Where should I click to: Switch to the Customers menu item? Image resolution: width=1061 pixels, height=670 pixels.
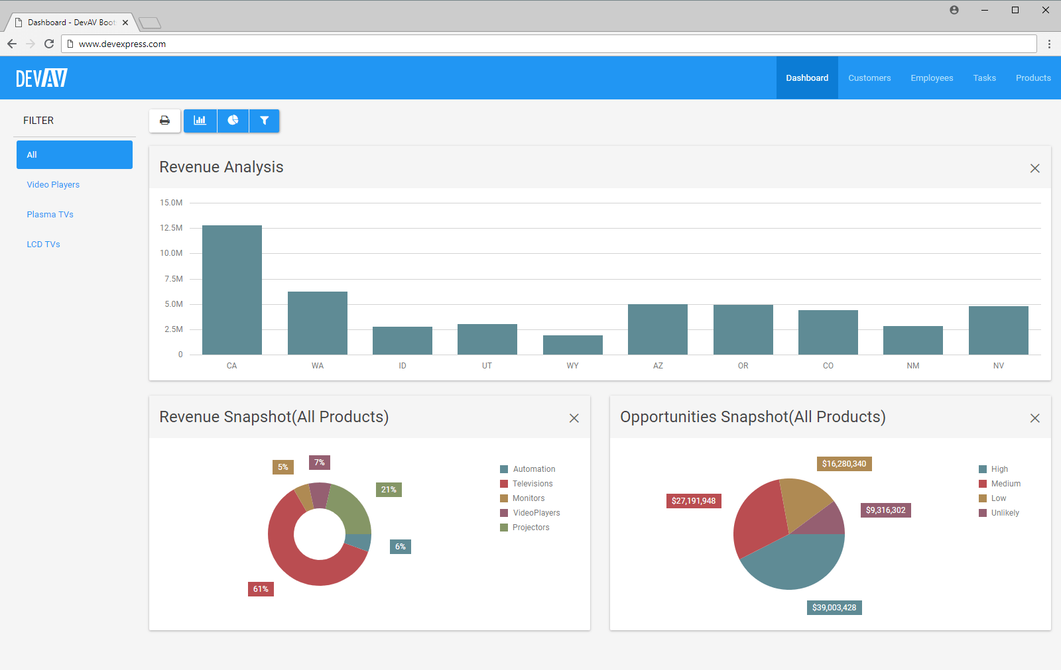[869, 78]
